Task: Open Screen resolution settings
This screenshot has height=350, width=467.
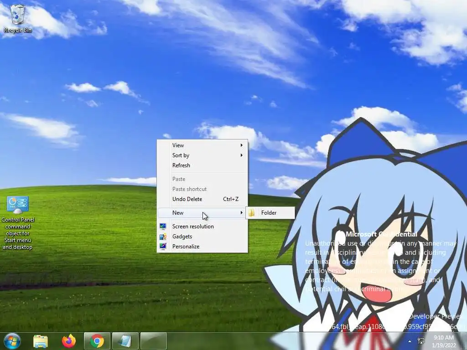Action: [202, 226]
